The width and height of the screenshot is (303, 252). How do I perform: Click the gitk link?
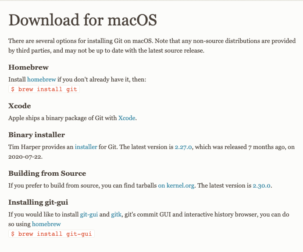(116, 215)
